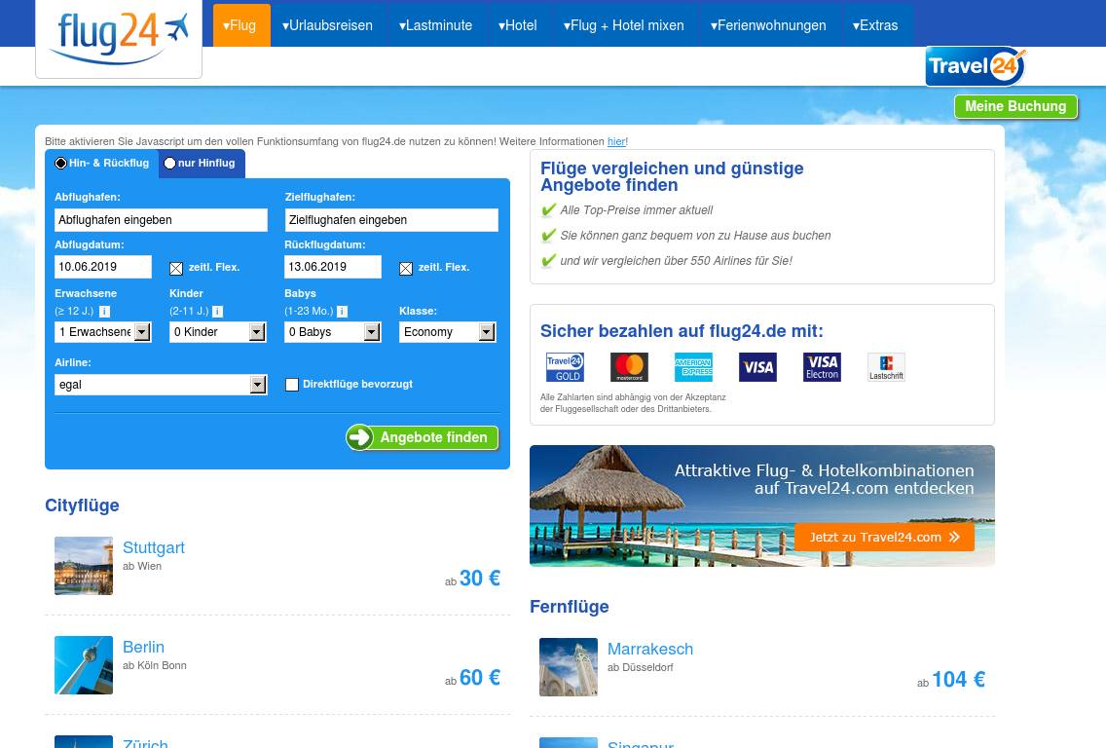Click the Travel24 beach hotel banner image
1106x748 pixels.
tap(762, 505)
